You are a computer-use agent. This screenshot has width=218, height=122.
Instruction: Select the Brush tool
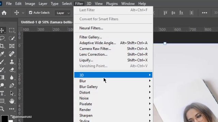(2, 62)
